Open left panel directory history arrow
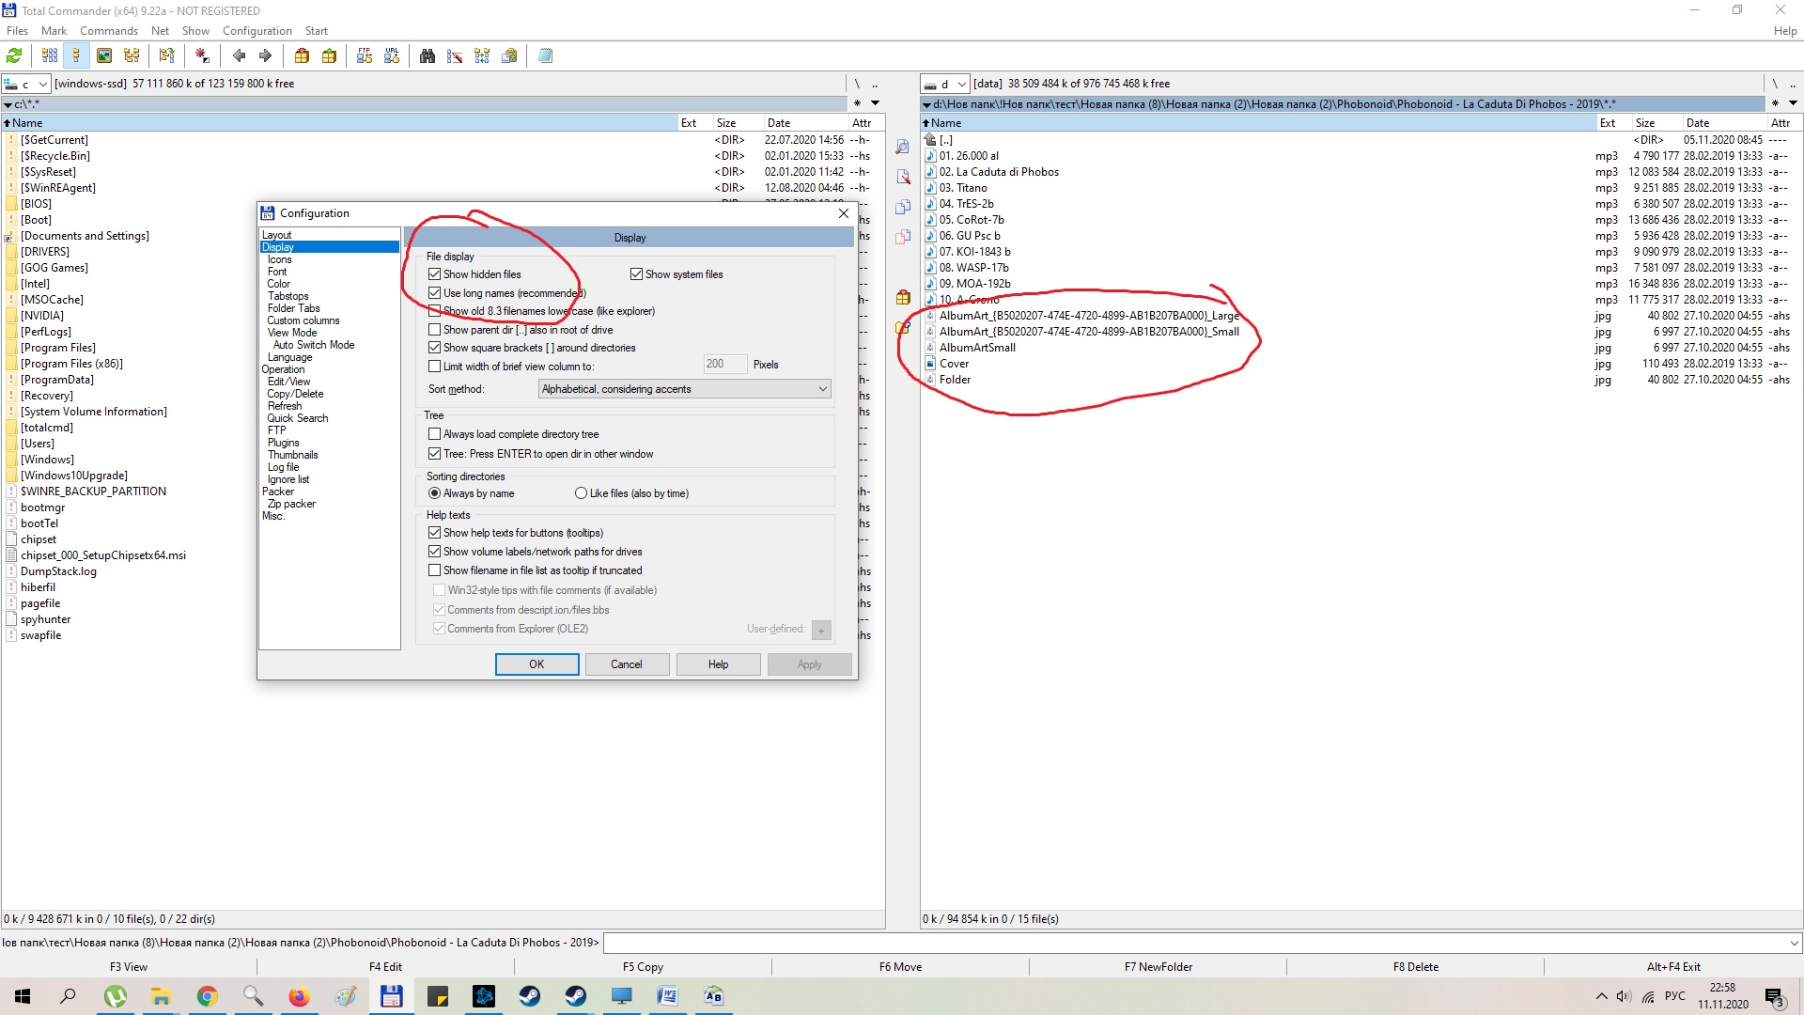 (x=875, y=103)
